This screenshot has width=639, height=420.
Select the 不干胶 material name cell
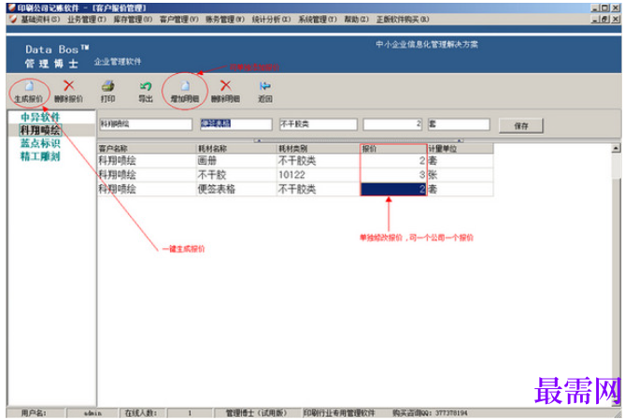236,175
